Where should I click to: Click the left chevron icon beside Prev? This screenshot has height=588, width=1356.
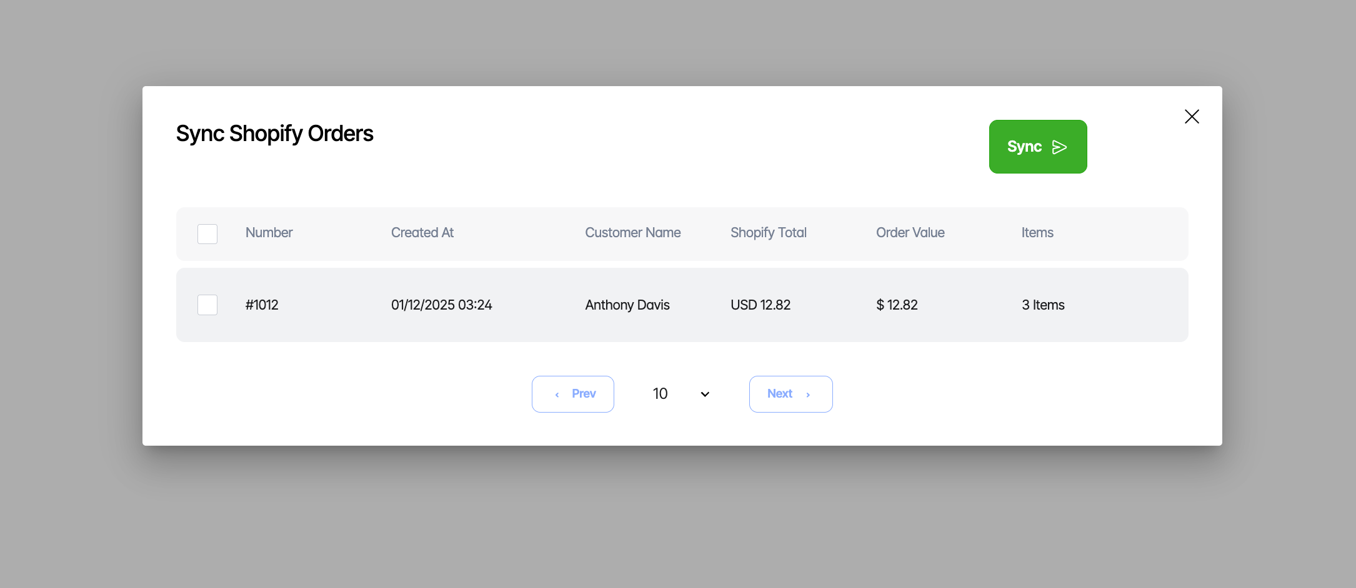pyautogui.click(x=557, y=394)
